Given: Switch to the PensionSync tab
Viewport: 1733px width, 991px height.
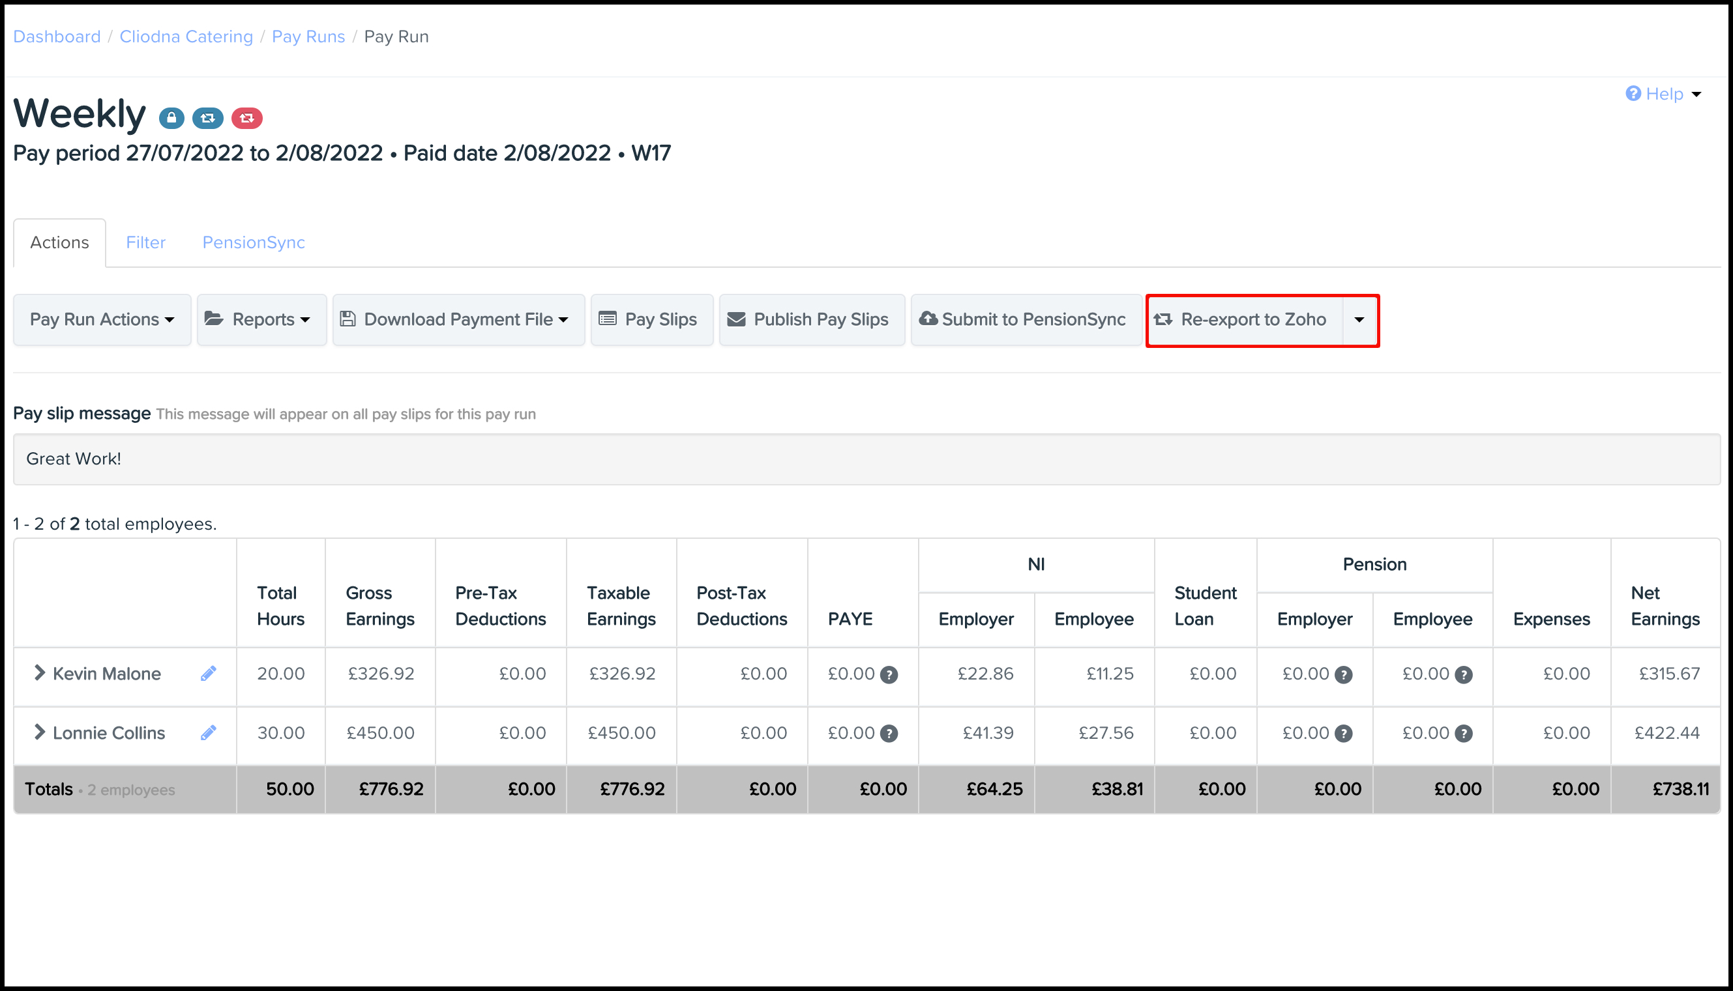Looking at the screenshot, I should click(x=254, y=242).
